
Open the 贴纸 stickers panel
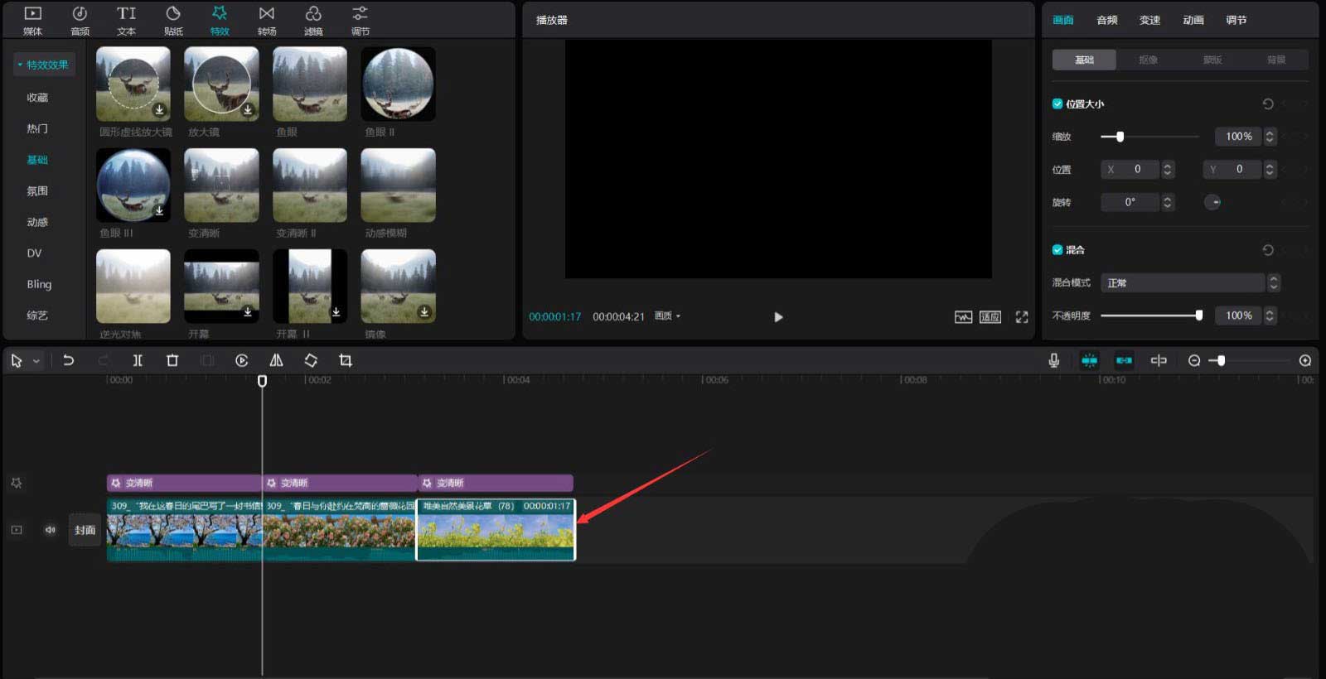click(173, 20)
